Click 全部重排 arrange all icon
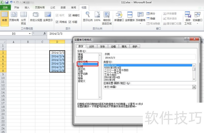 pos(130,17)
